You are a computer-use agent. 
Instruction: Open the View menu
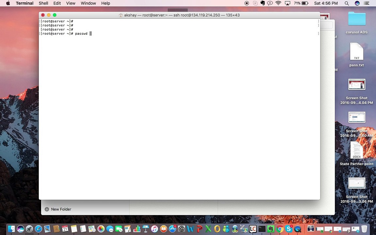(70, 3)
